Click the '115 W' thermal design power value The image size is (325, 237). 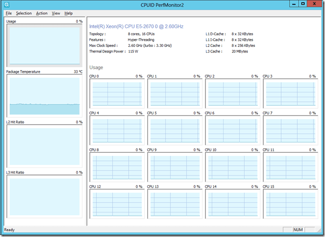[133, 51]
